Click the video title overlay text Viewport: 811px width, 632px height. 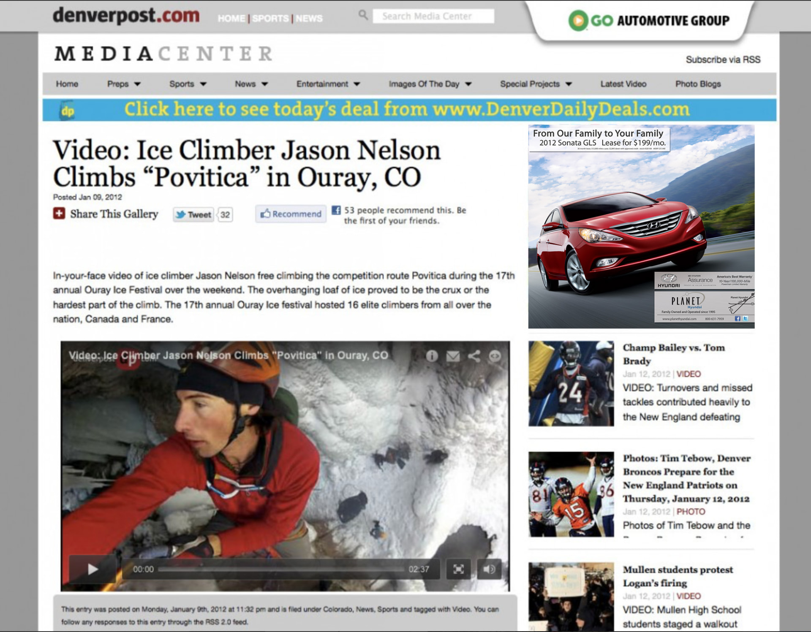tap(228, 355)
